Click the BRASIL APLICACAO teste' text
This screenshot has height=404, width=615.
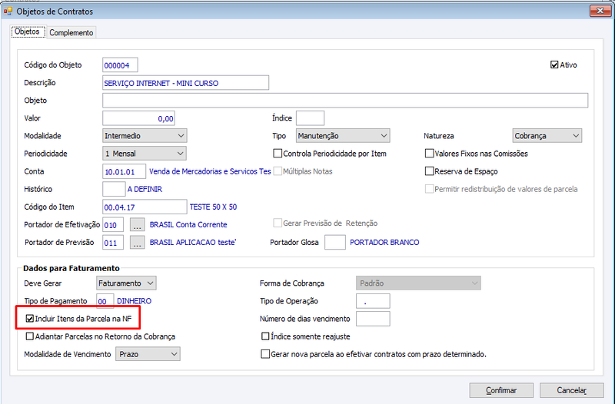tap(193, 242)
